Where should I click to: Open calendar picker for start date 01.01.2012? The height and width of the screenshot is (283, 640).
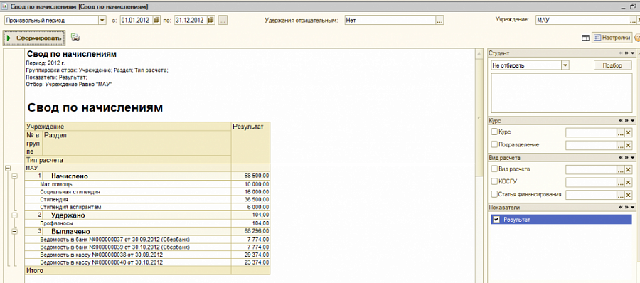(x=156, y=20)
